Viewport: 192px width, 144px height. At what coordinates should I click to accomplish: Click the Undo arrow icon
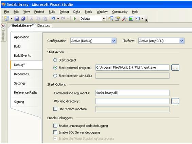(x=53, y=19)
